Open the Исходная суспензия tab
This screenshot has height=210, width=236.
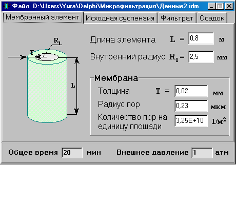(120, 18)
